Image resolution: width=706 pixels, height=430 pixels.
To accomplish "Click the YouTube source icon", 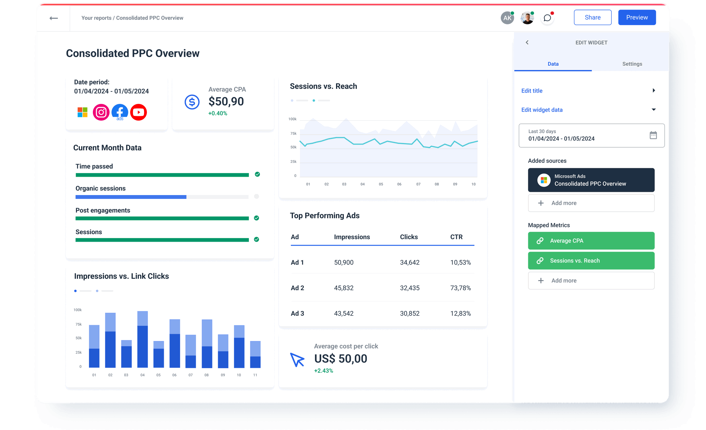I will 138,112.
